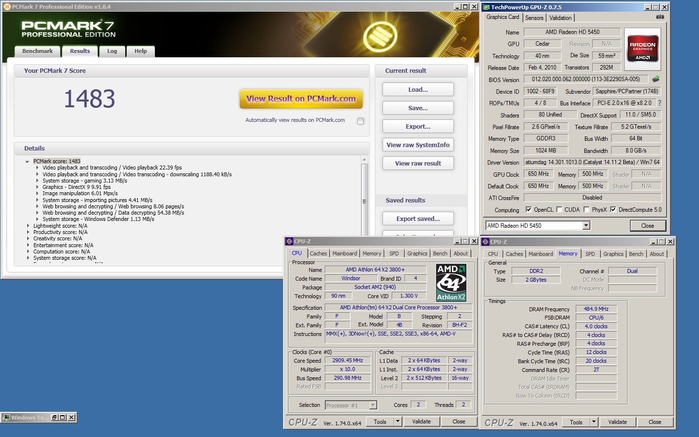Collapse the PCMark score 1483 tree node

click(27, 162)
